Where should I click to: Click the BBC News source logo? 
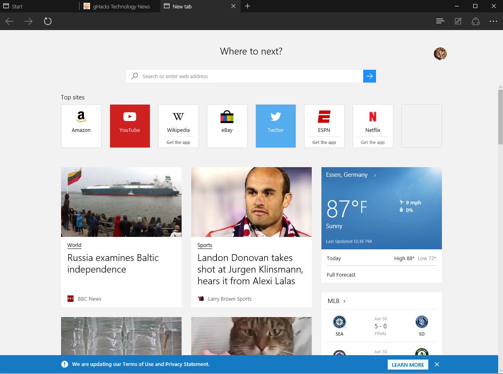(70, 299)
